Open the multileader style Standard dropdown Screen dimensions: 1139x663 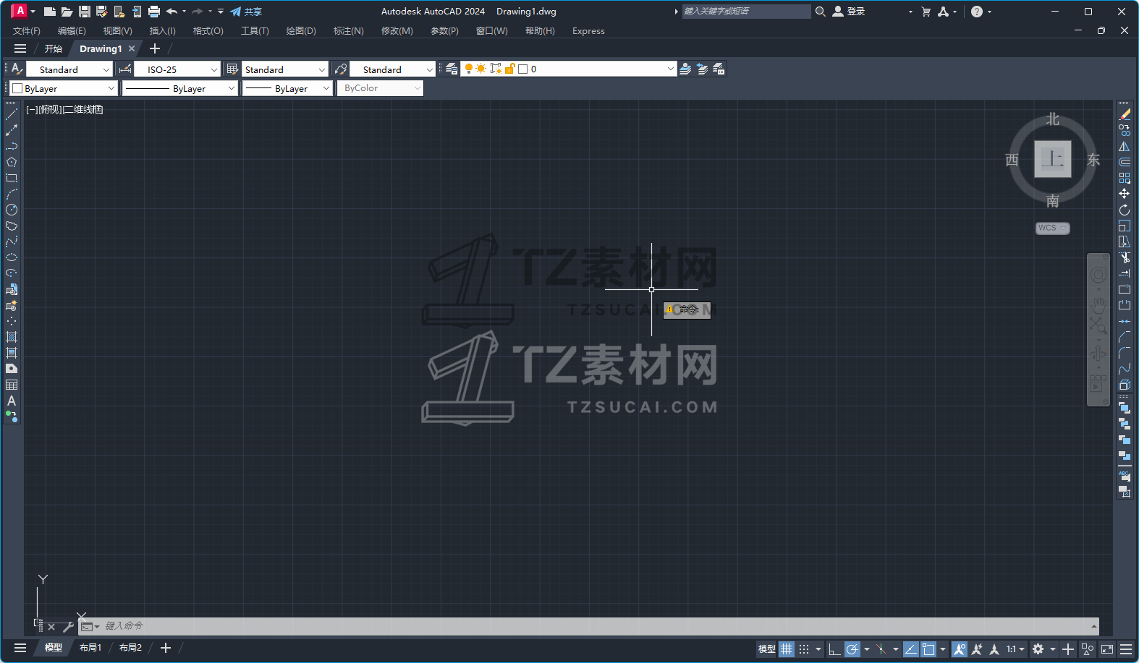392,69
